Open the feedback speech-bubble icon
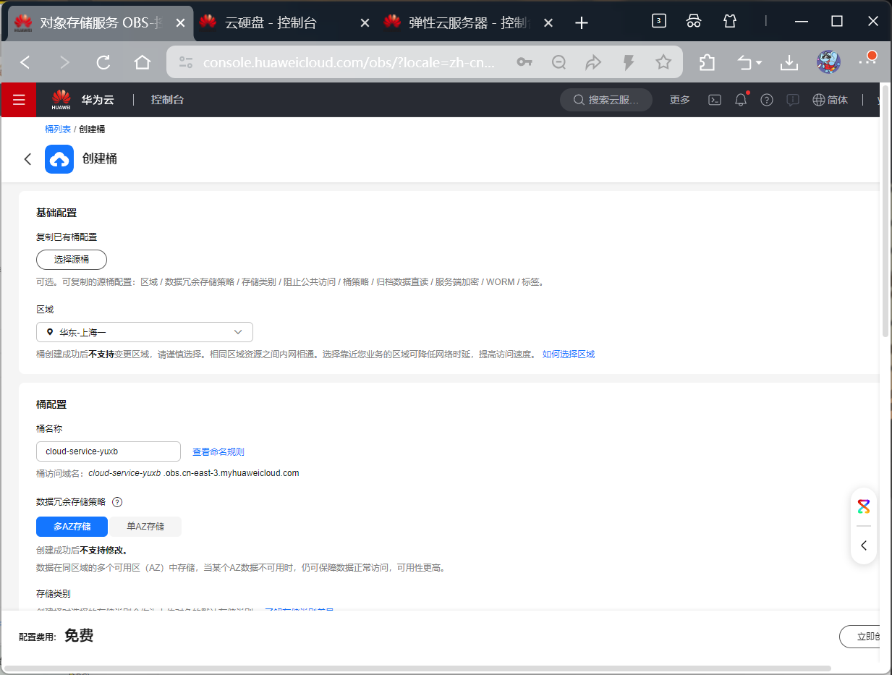892x675 pixels. (x=793, y=100)
